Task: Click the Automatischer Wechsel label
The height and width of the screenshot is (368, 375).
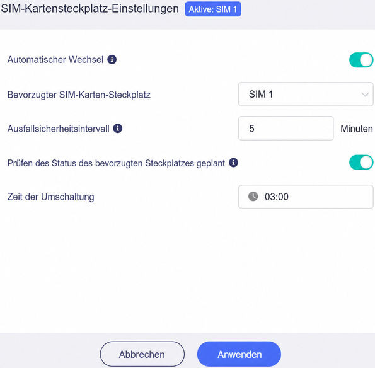Action: pyautogui.click(x=55, y=59)
